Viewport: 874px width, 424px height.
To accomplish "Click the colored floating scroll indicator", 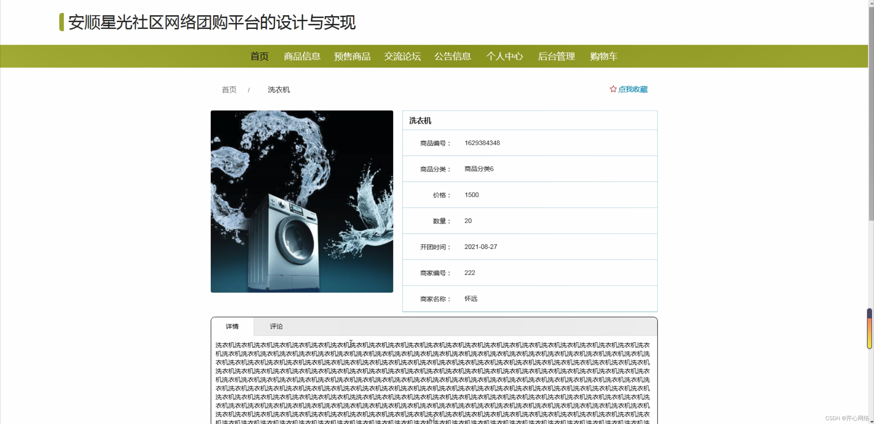I will point(869,329).
